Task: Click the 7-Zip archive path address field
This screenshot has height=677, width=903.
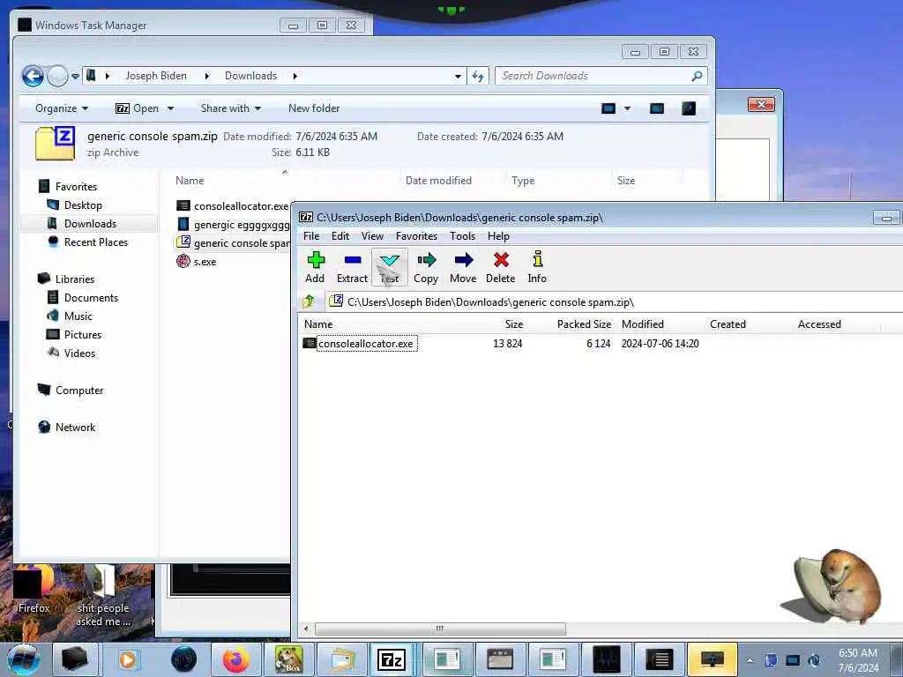Action: [614, 302]
